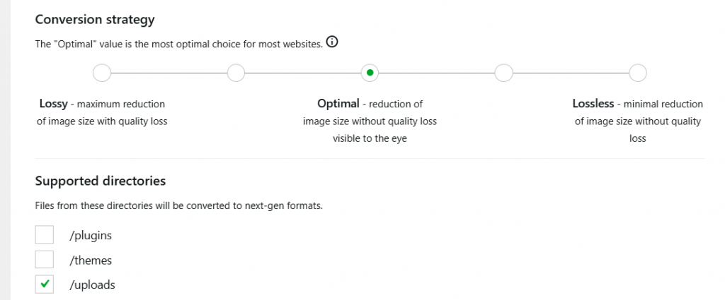
Task: Uncheck the /uploads directory checkbox
Action: click(45, 284)
